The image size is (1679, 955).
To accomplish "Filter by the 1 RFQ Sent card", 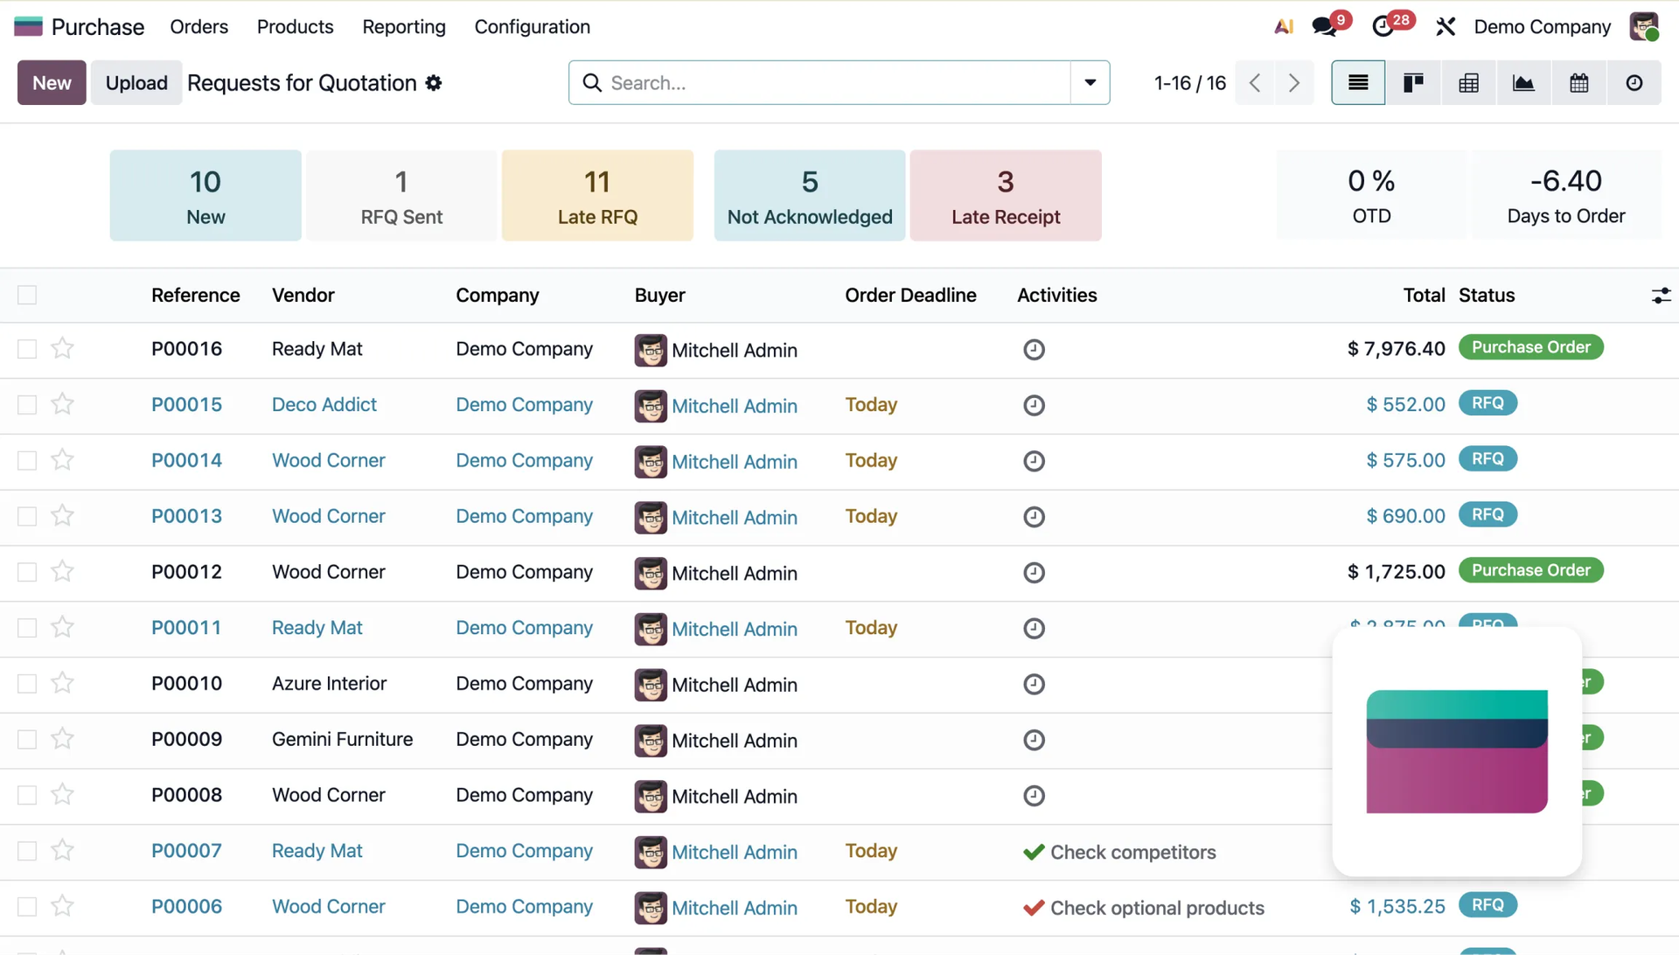I will (x=401, y=196).
